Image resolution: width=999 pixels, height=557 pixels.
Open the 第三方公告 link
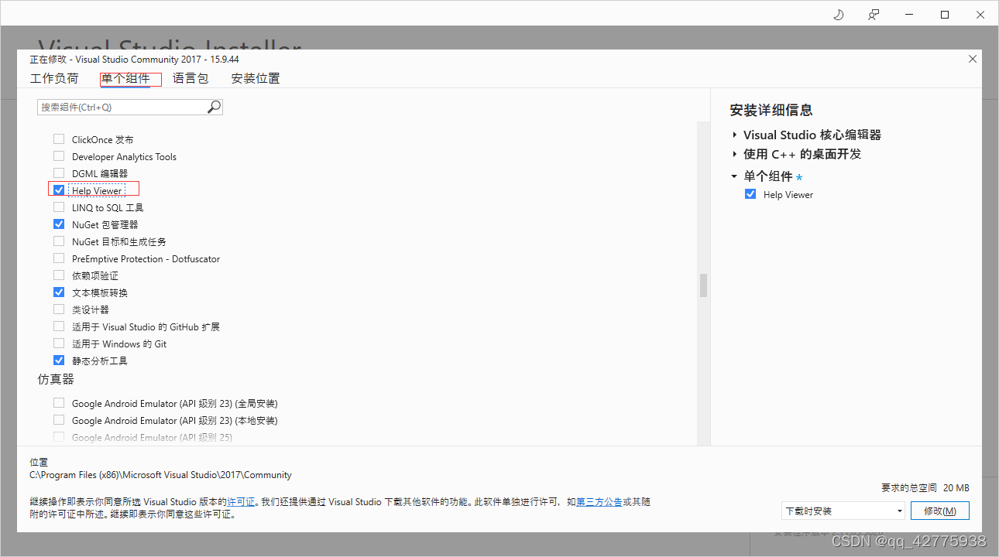(x=599, y=502)
